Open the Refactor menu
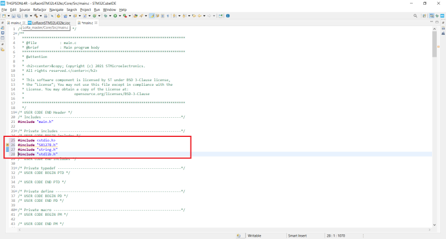446x239 pixels. (x=40, y=10)
